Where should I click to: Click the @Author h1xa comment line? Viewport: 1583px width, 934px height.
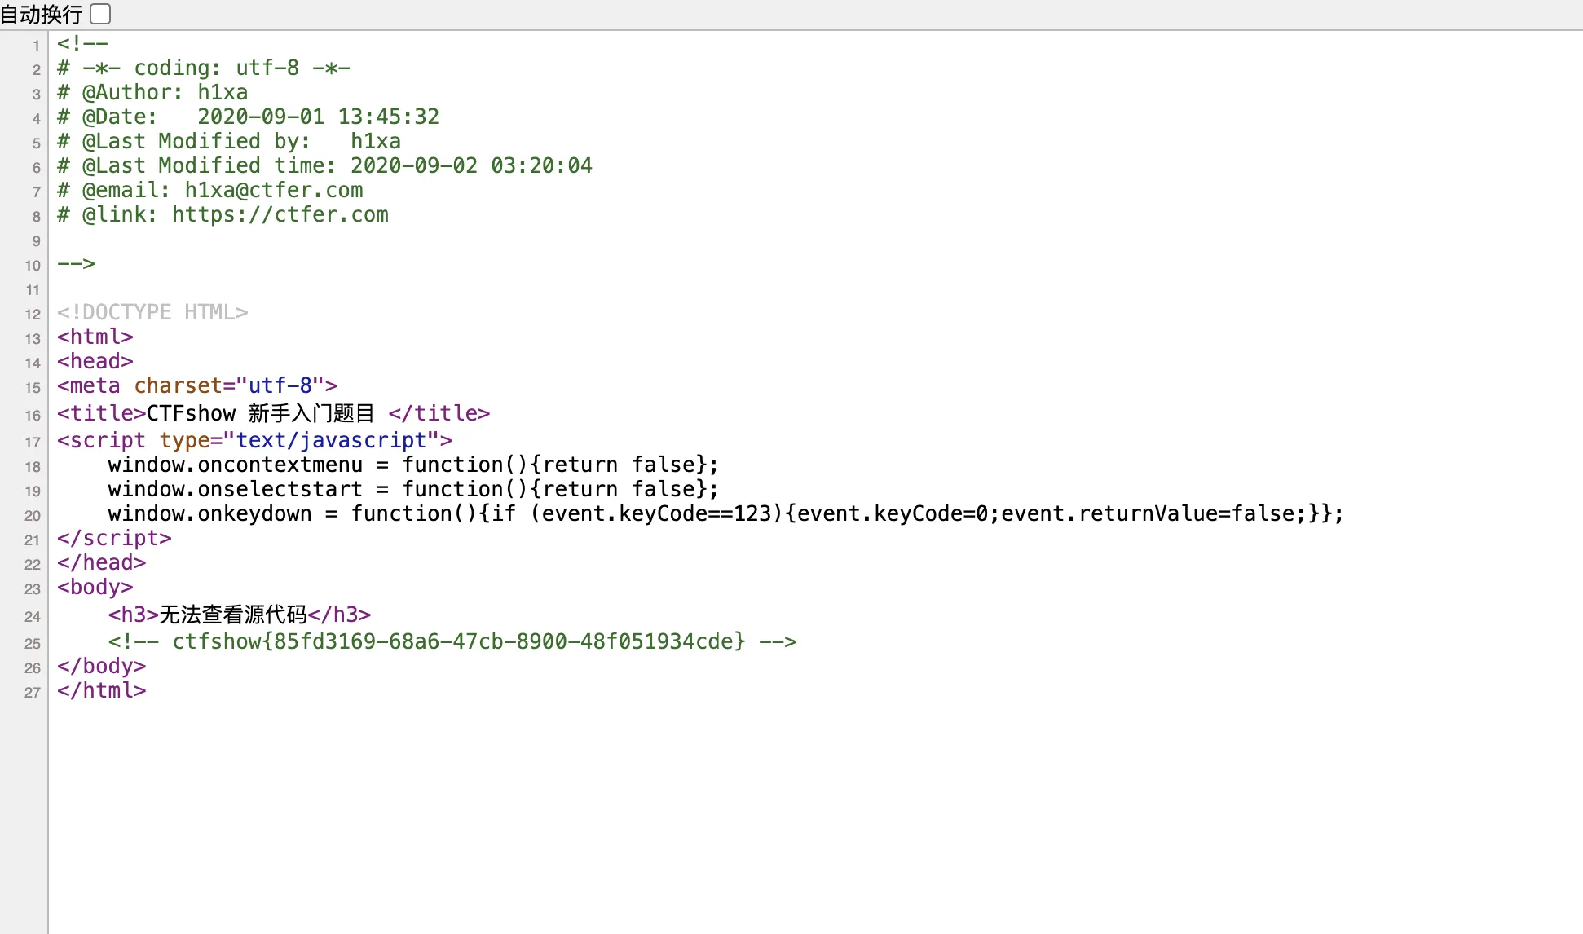click(x=152, y=93)
